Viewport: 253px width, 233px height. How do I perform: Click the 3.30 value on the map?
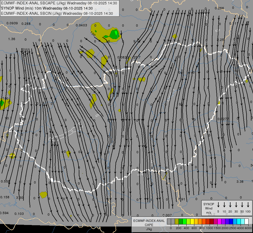point(20,198)
